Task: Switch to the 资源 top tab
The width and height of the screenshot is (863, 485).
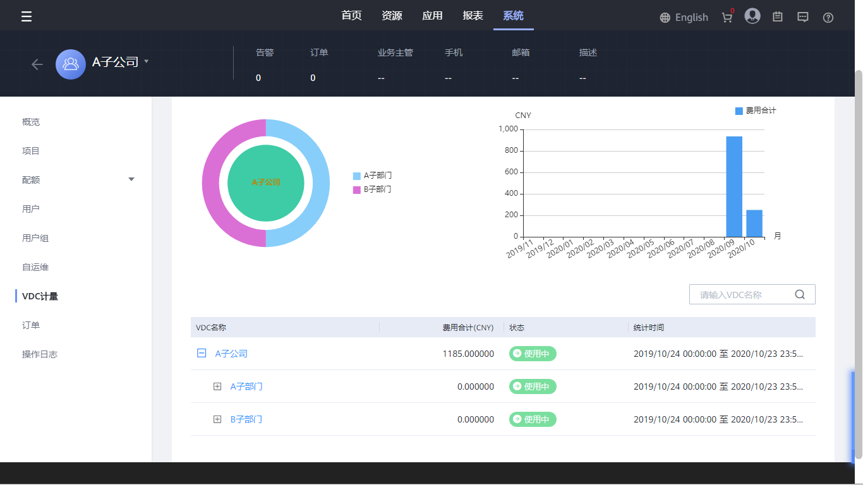Action: point(392,16)
